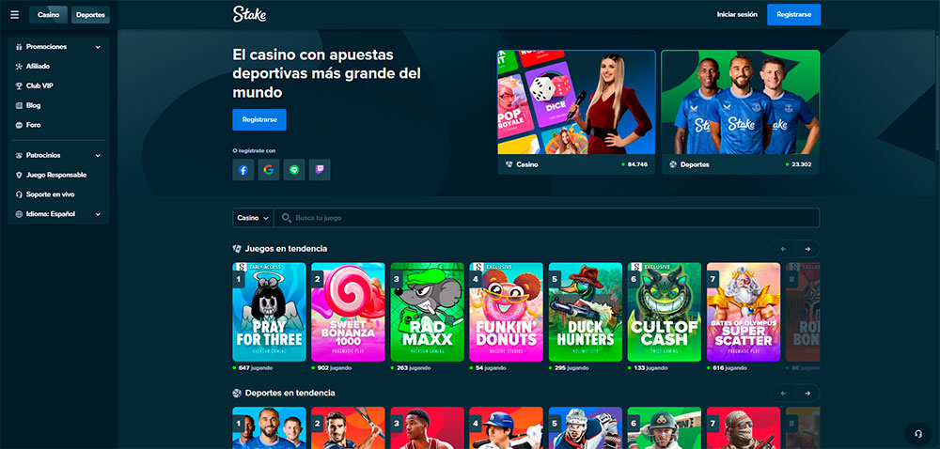Image resolution: width=940 pixels, height=449 pixels.
Task: Open the Casino promo card with the presenter
Action: tap(577, 112)
